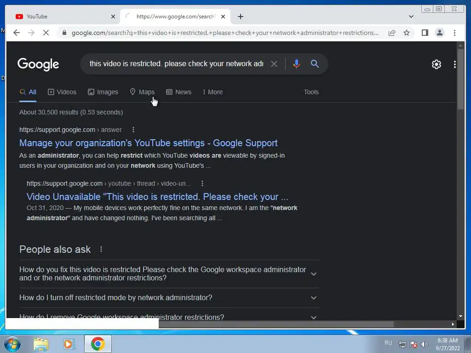The width and height of the screenshot is (471, 353).
Task: Stop loading the page with the X button
Action: pos(46,33)
